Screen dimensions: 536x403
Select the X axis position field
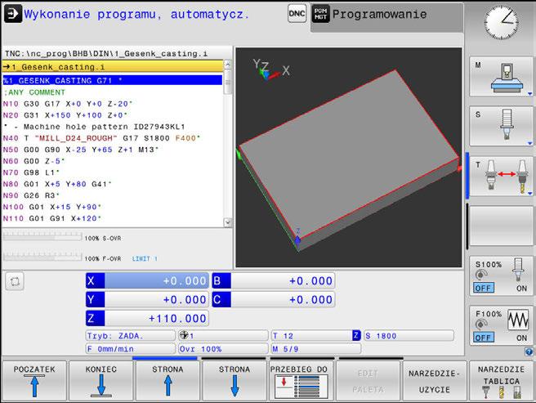[147, 281]
